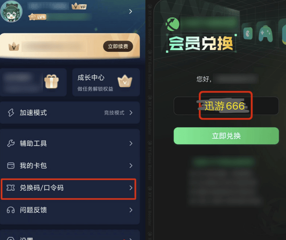Click the 立即续费 renew button
The width and height of the screenshot is (286, 240).
click(x=118, y=46)
